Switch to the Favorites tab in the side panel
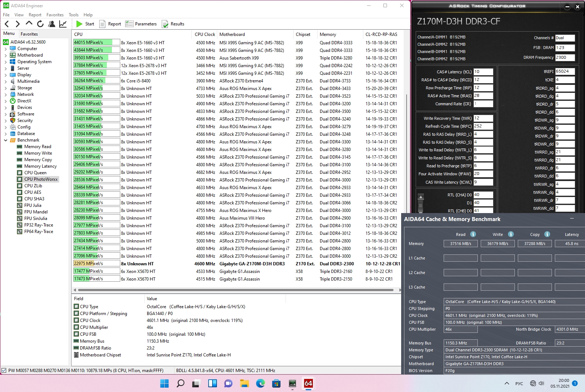This screenshot has width=585, height=392. coord(29,34)
